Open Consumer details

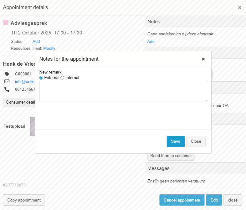pos(19,102)
